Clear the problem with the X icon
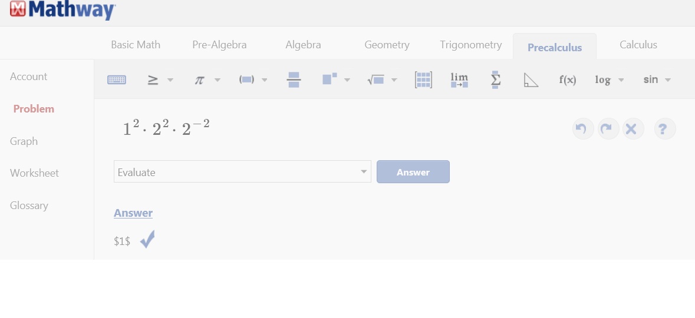The height and width of the screenshot is (318, 695). (x=633, y=129)
